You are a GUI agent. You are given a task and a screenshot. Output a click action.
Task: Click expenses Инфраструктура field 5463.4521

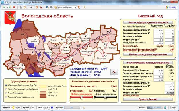[x=170, y=93]
